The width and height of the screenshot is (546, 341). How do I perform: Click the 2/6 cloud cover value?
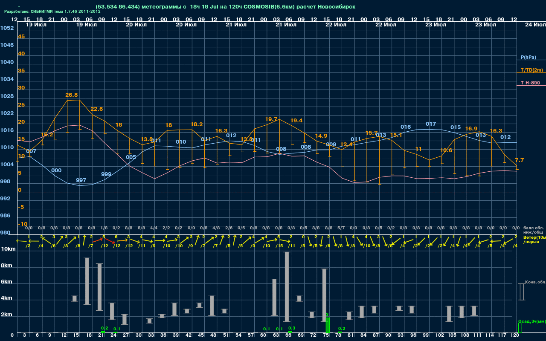pos(229,228)
